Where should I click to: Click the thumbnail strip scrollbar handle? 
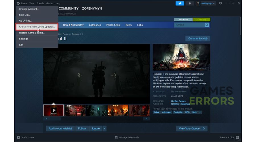tap(55, 119)
